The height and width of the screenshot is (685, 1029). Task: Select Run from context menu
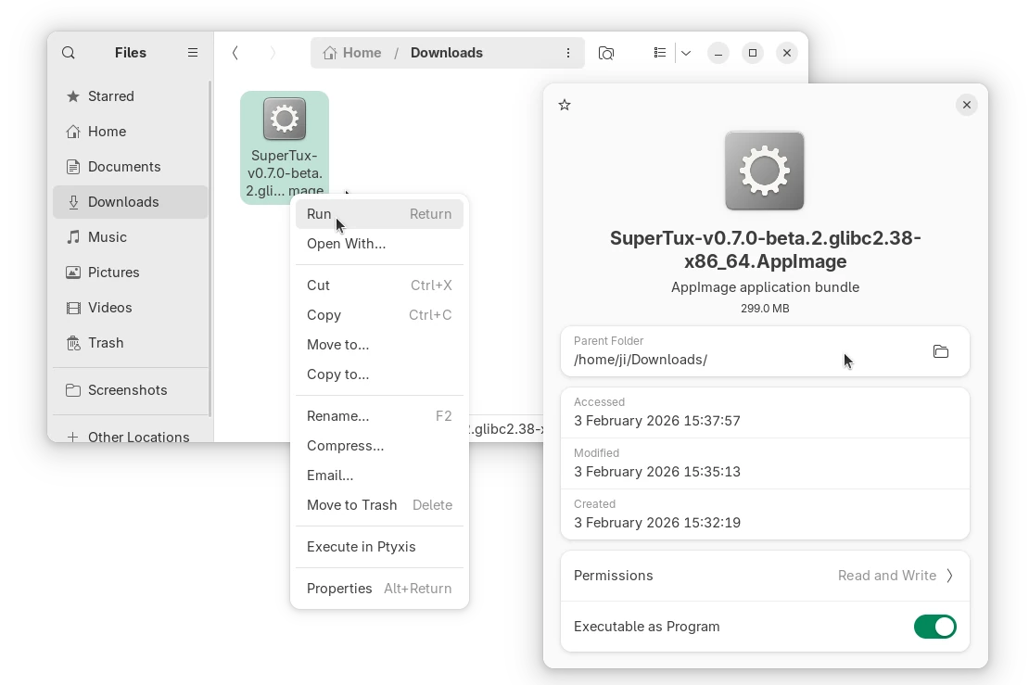coord(320,214)
